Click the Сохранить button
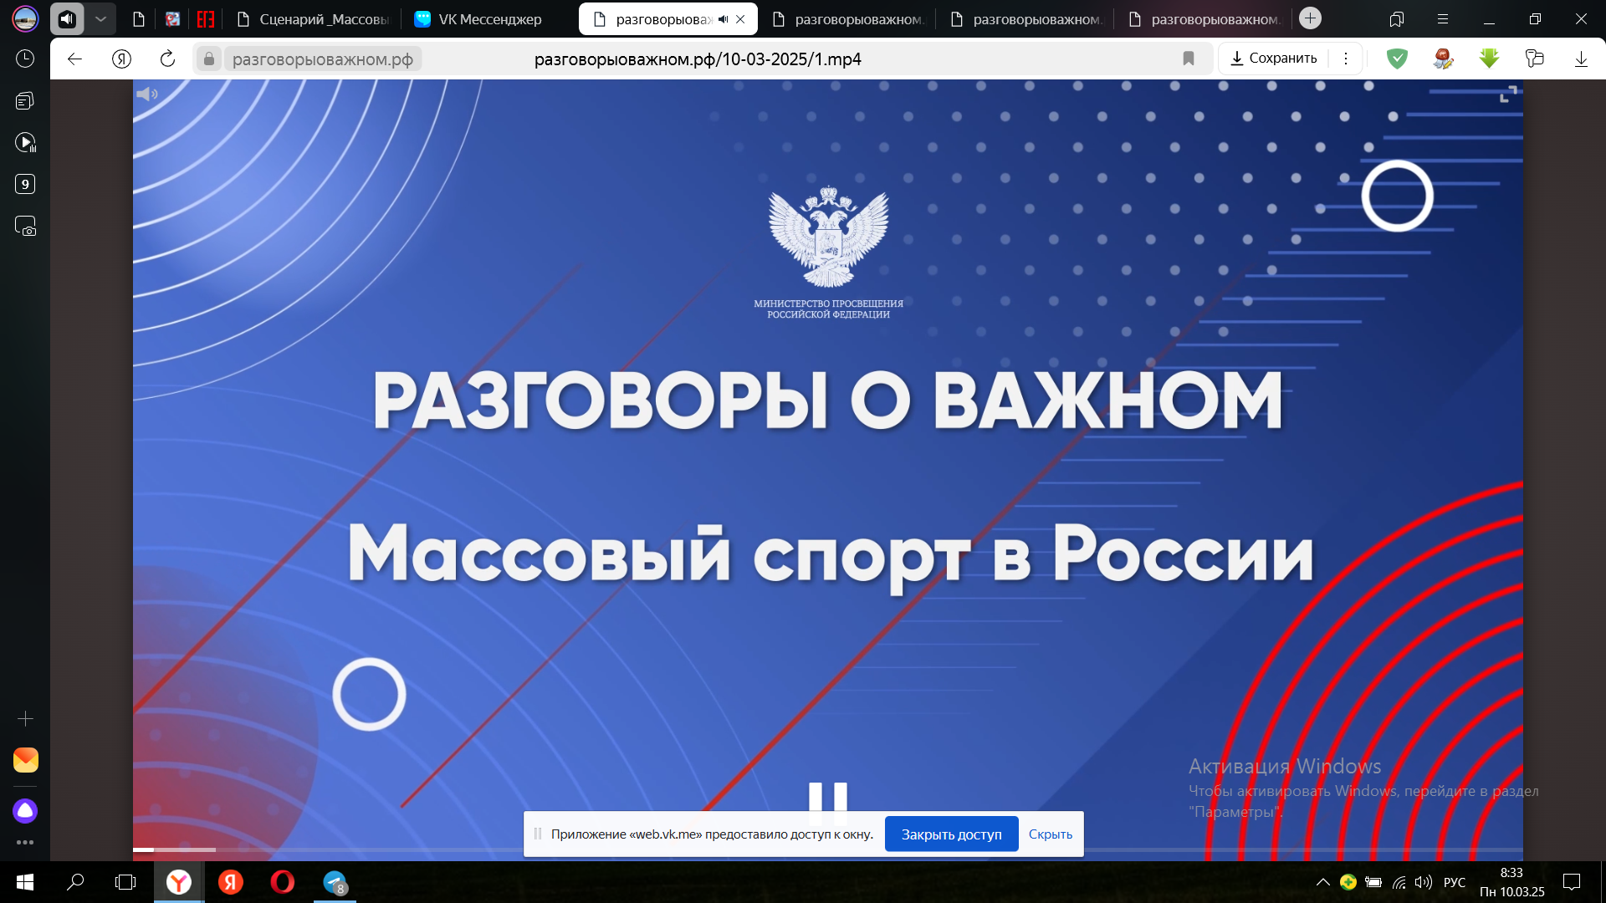 [1273, 59]
